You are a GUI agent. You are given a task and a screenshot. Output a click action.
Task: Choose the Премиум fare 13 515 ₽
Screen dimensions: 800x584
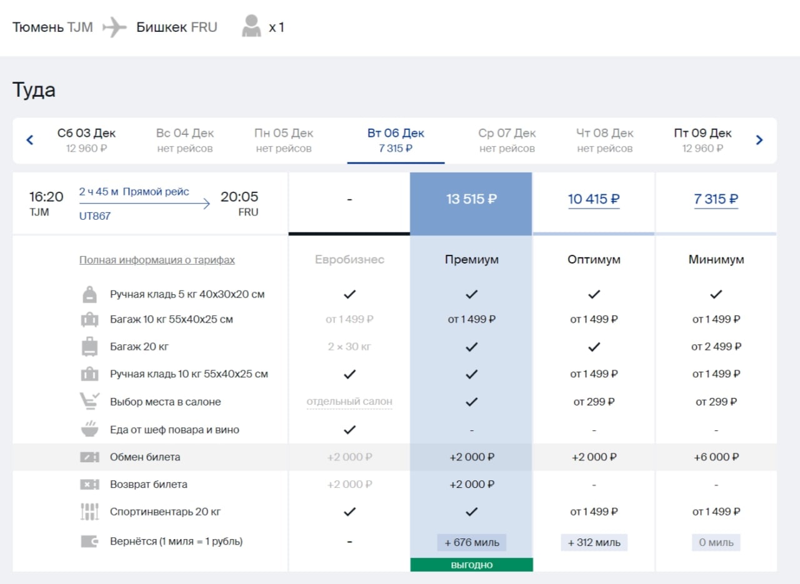[471, 200]
